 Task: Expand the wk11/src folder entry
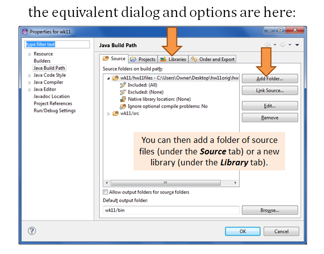click(109, 114)
